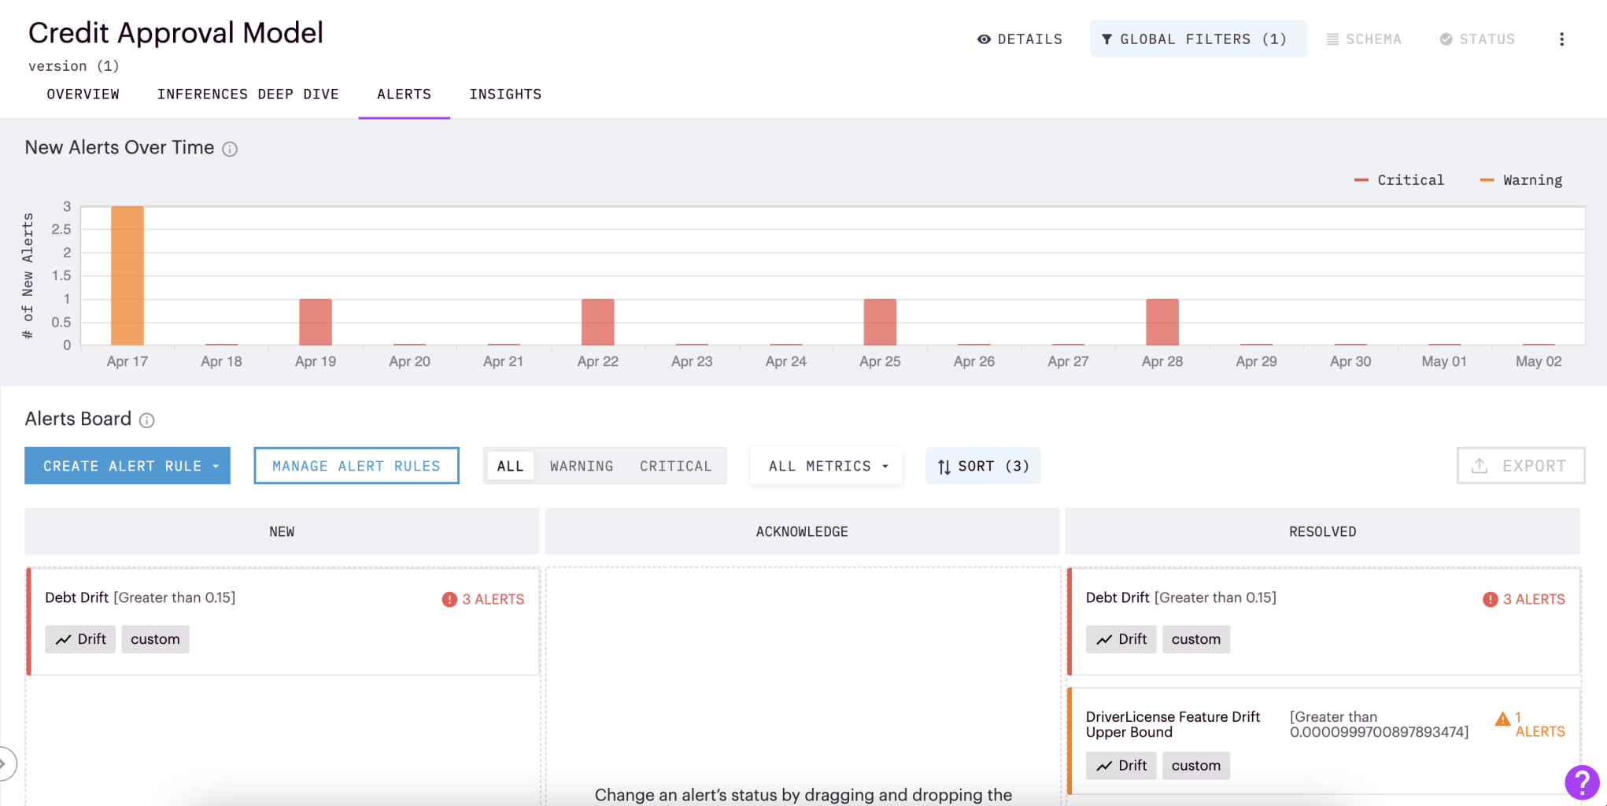Image resolution: width=1607 pixels, height=806 pixels.
Task: Open the ALL METRICS dropdown
Action: point(826,466)
